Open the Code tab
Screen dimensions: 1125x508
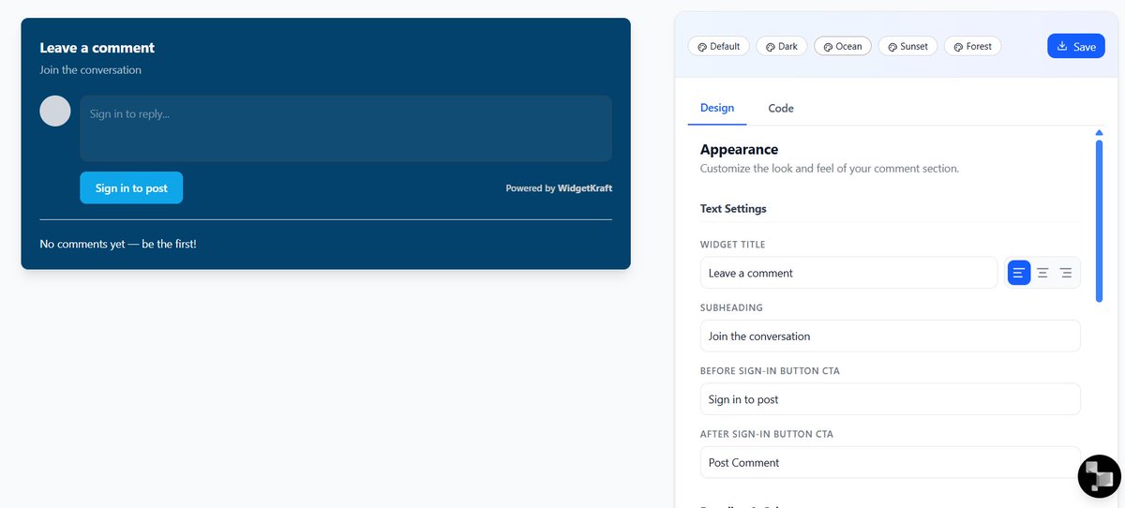pos(781,108)
